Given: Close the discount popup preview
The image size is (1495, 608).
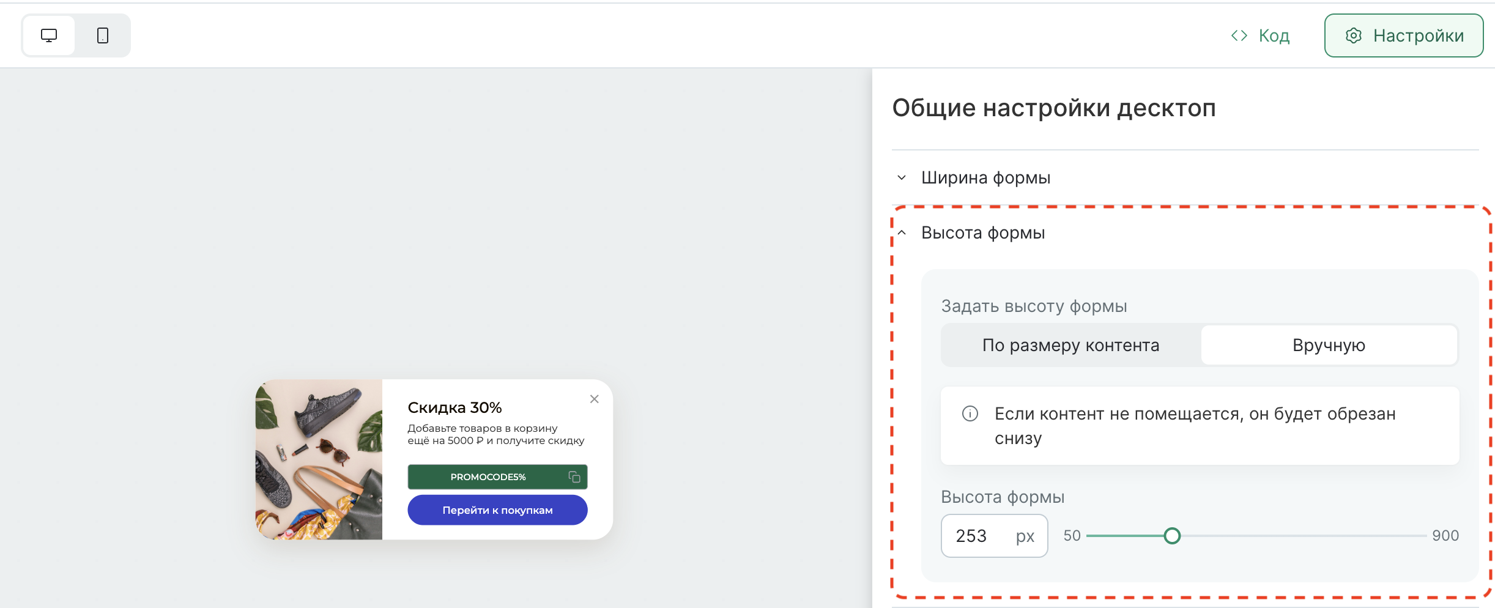Looking at the screenshot, I should 594,399.
